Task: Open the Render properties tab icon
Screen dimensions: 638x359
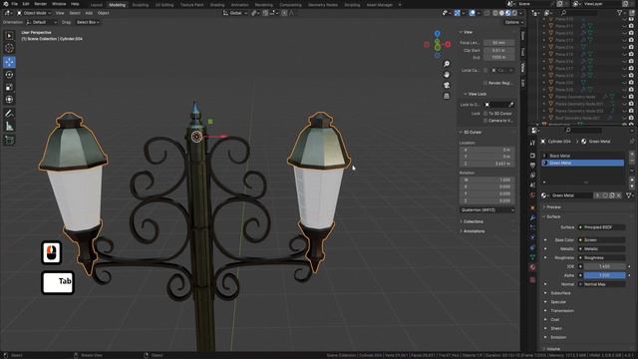Action: (532, 156)
